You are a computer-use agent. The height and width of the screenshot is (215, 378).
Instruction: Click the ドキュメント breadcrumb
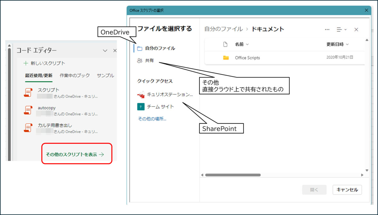[x=268, y=29]
